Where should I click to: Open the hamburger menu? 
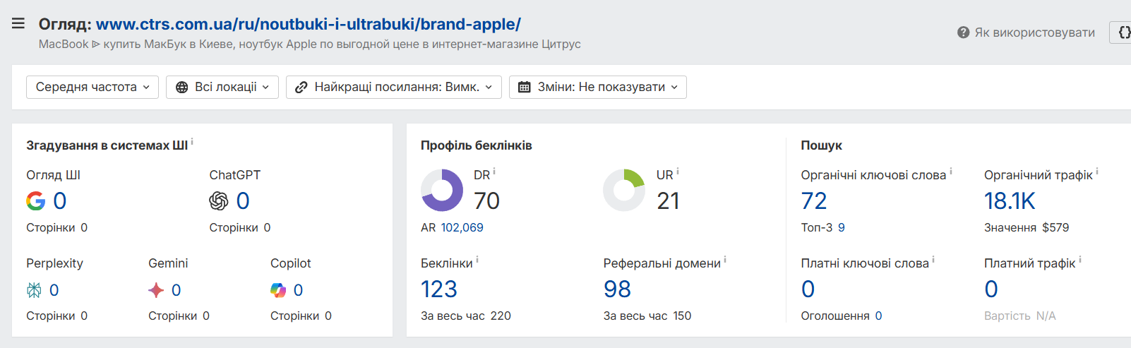point(18,23)
